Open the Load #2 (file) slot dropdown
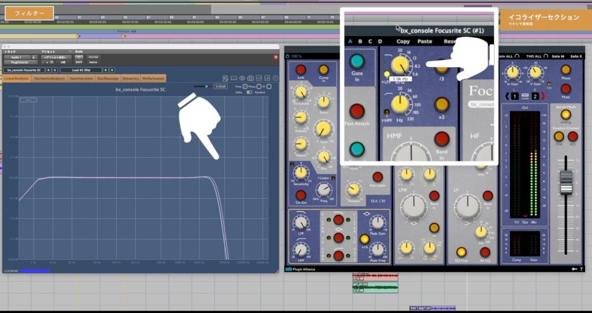The width and height of the screenshot is (592, 313). pyautogui.click(x=81, y=70)
